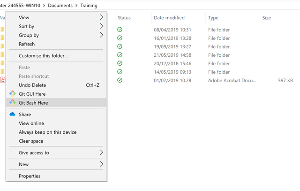This screenshot has height=191, width=300.
Task: Click sync status icon for 20/12/2018 15:46 row
Action: tap(120, 63)
